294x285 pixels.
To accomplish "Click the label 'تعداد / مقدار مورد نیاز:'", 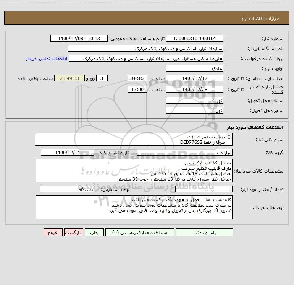I will tap(262, 189).
